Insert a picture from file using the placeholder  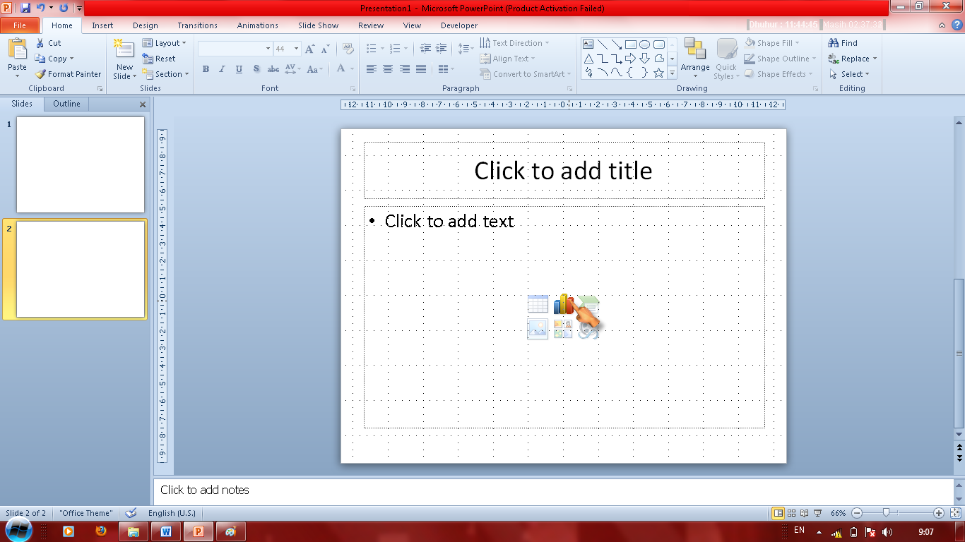(x=538, y=329)
